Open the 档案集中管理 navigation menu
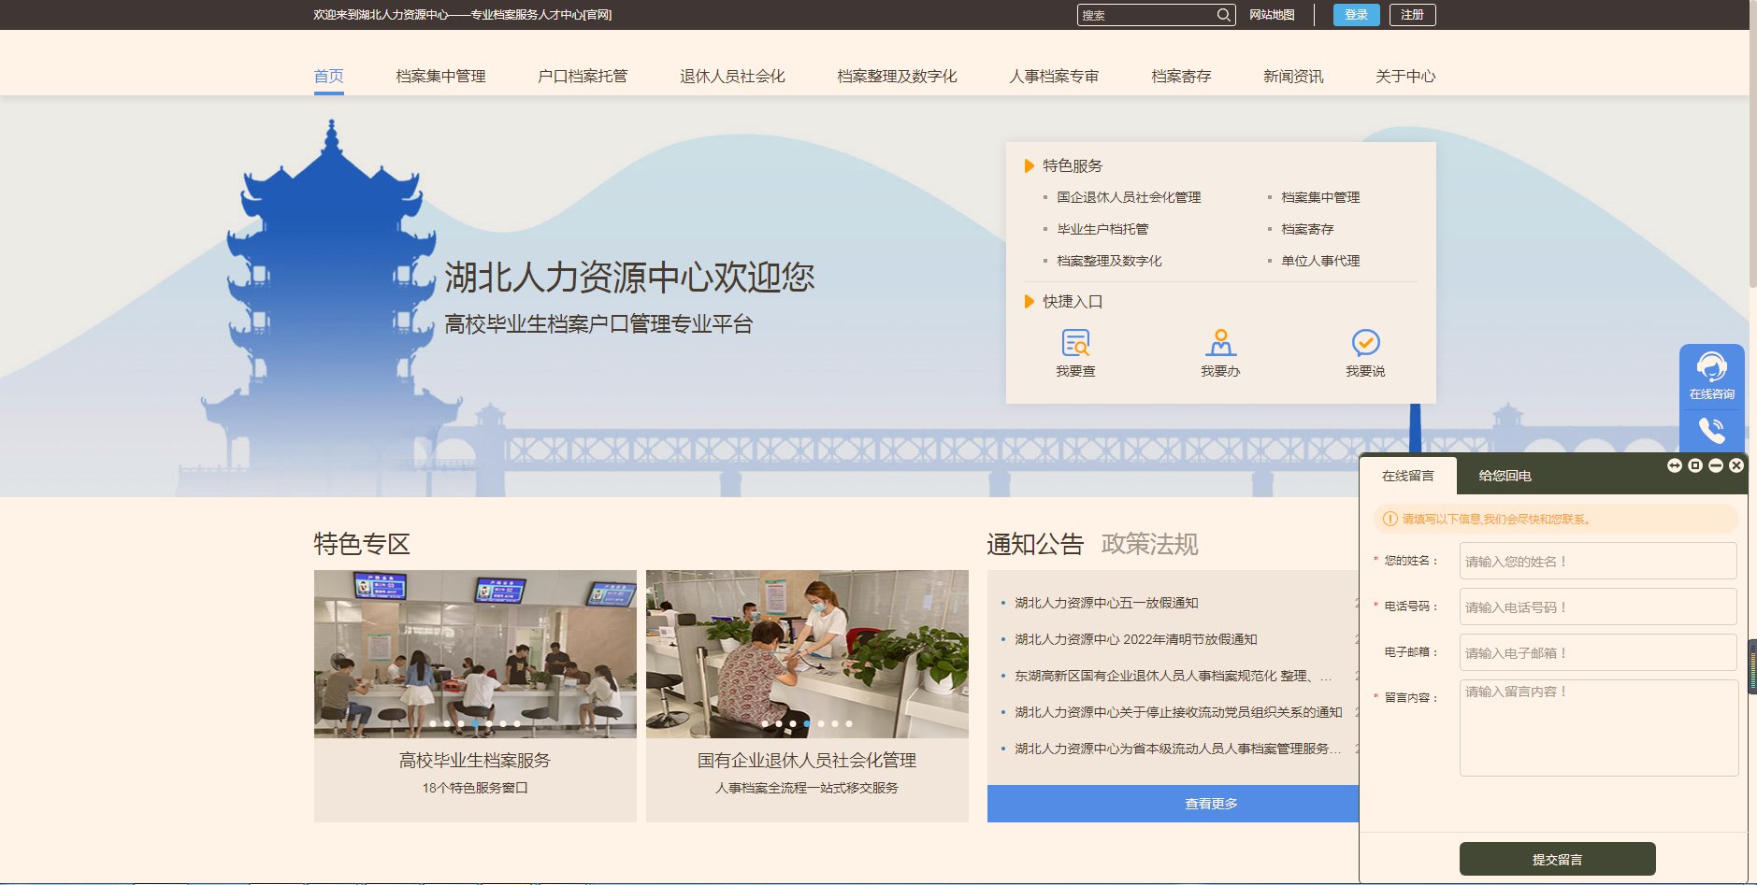This screenshot has height=885, width=1757. pos(441,77)
